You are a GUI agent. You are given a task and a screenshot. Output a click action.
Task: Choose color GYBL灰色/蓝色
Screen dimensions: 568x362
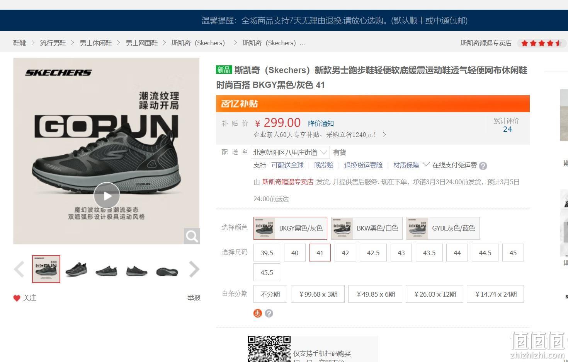pos(443,228)
